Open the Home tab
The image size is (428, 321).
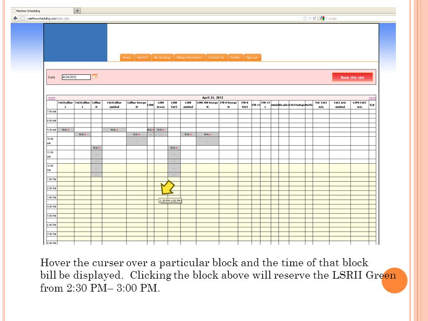pyautogui.click(x=127, y=58)
